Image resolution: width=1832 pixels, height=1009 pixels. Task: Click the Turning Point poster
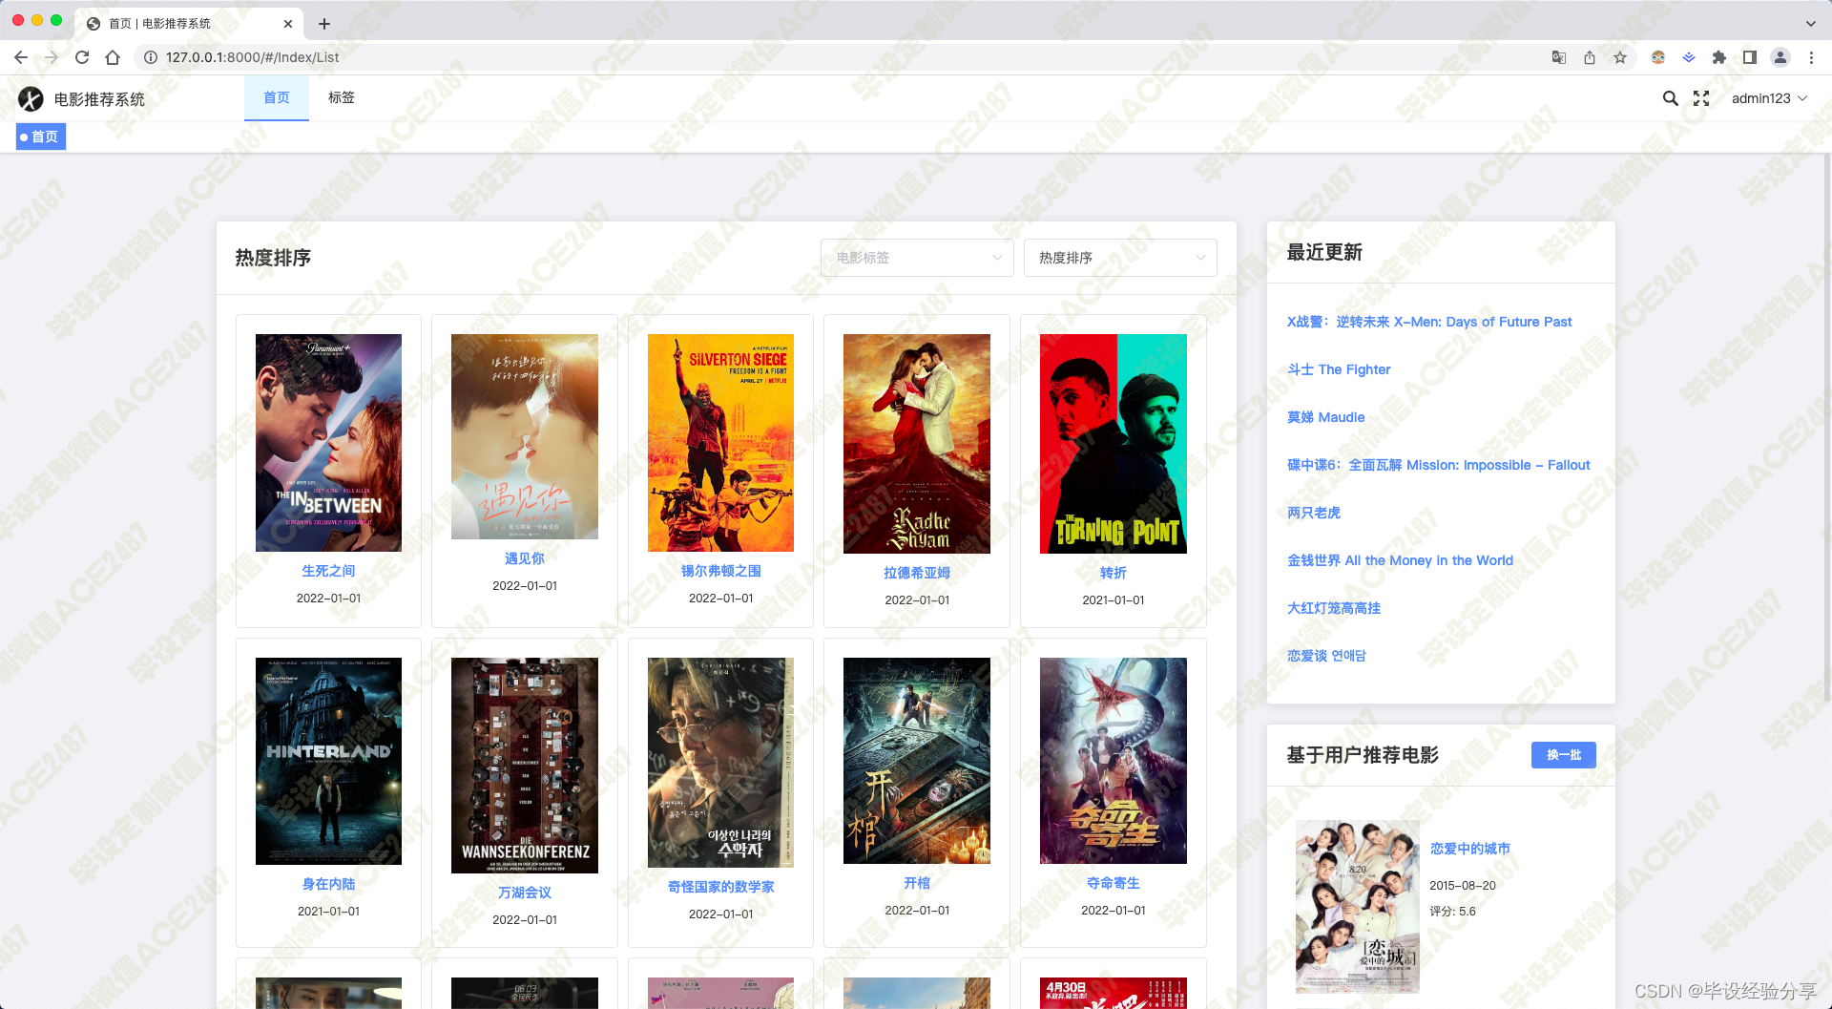1114,444
